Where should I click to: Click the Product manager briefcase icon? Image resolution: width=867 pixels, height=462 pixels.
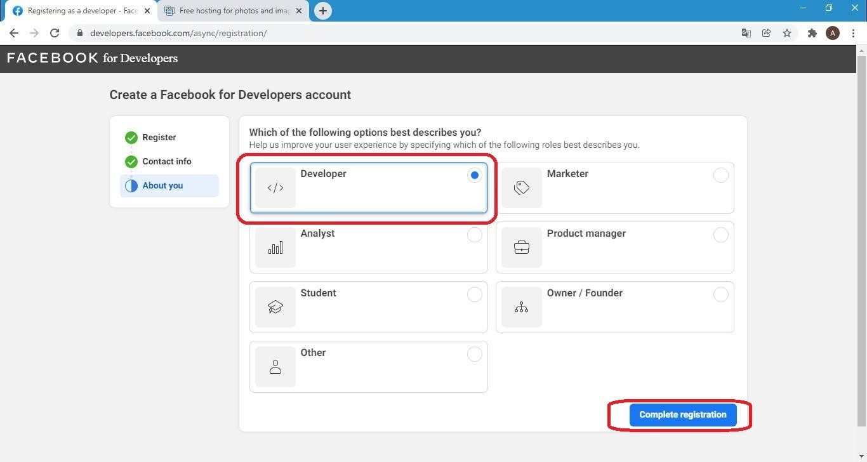[x=522, y=247]
